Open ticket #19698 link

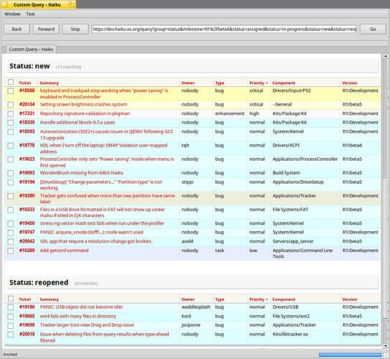[27, 325]
